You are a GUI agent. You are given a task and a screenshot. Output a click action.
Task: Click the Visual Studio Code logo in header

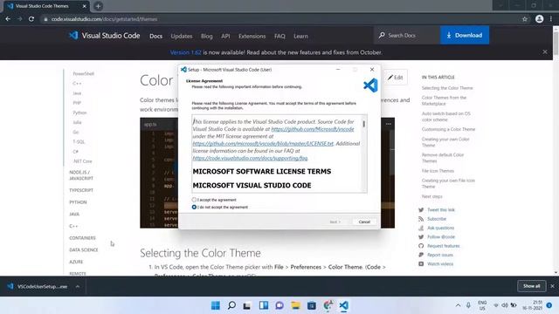(x=73, y=35)
